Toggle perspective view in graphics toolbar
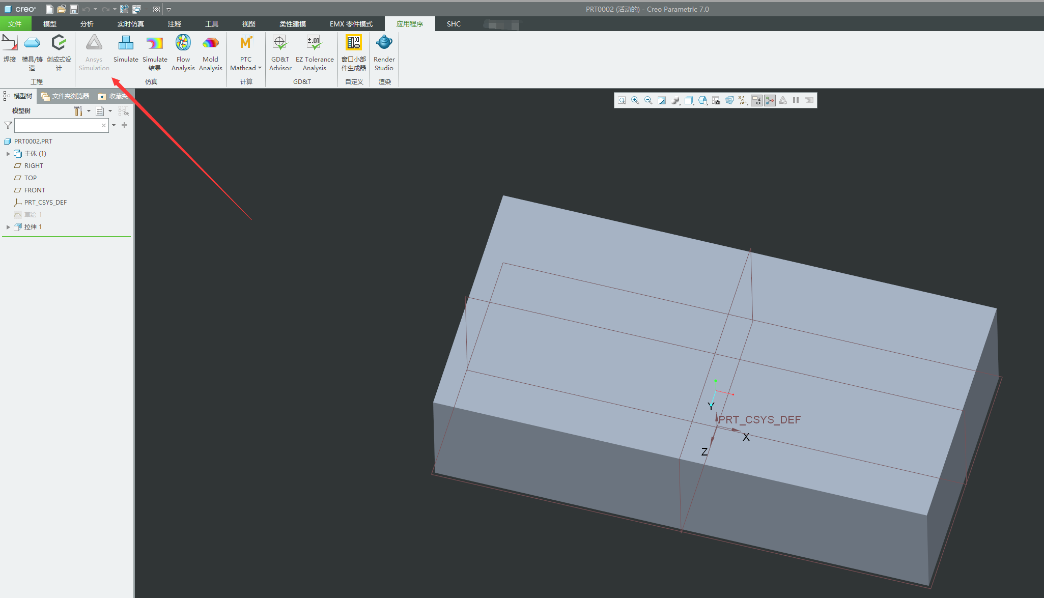1044x598 pixels. click(x=729, y=100)
